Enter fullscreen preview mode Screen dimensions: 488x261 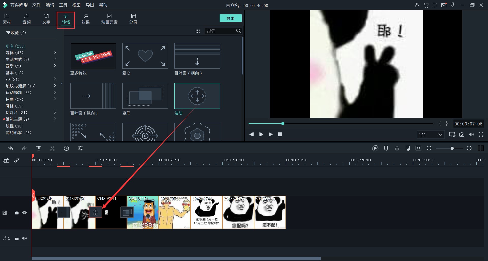(x=481, y=135)
